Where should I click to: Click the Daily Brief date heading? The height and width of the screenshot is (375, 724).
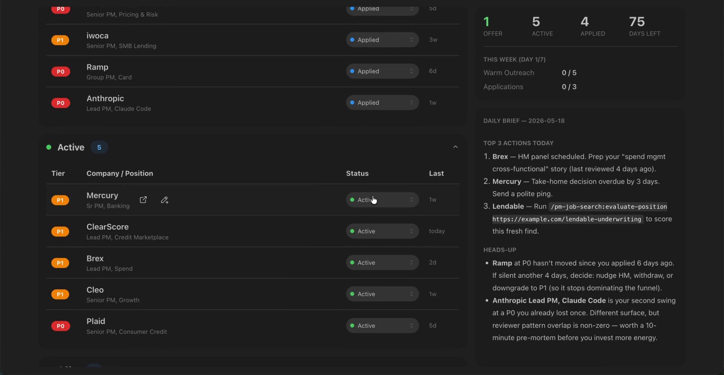(x=524, y=121)
